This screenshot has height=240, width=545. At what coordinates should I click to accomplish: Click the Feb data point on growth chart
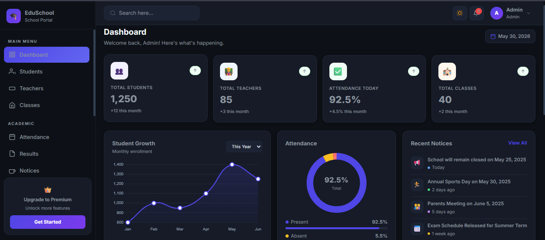154,203
